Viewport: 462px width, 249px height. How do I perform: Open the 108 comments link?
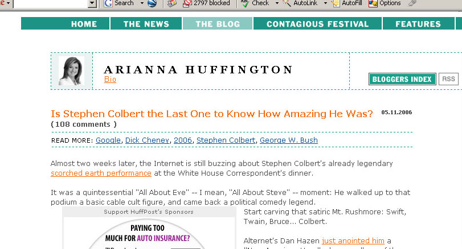pyautogui.click(x=84, y=125)
